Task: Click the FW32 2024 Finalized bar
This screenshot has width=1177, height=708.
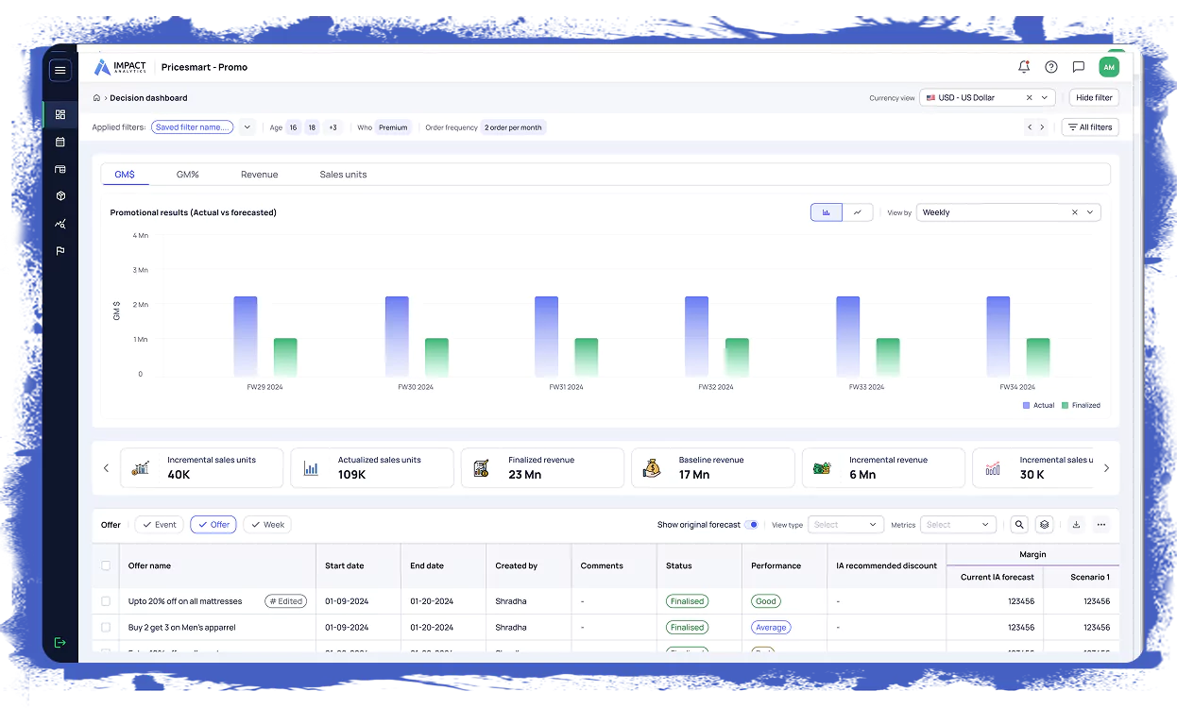Action: (737, 357)
